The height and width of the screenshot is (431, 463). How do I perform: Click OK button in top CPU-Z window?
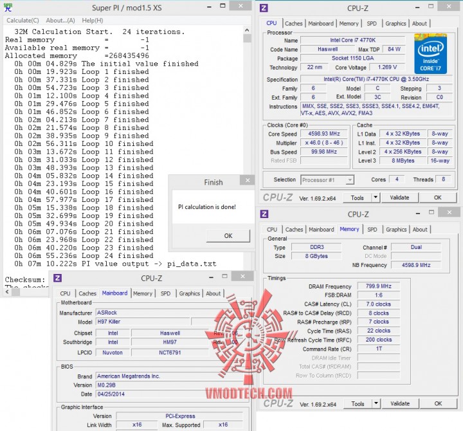pyautogui.click(x=438, y=197)
